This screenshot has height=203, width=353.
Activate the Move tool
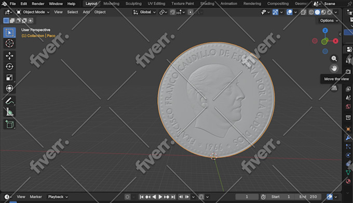pos(9,56)
